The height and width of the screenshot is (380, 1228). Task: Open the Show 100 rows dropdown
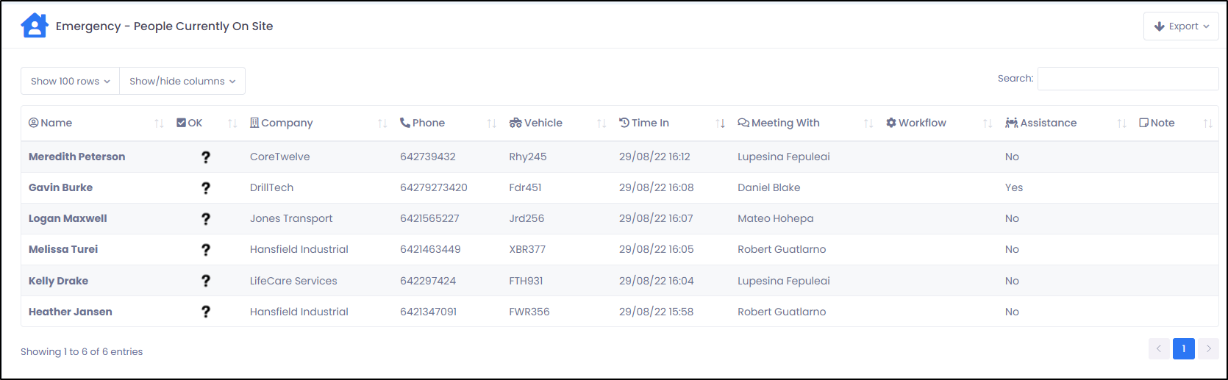pyautogui.click(x=71, y=81)
